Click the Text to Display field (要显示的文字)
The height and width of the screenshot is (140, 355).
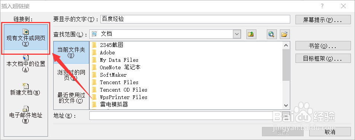195,19
